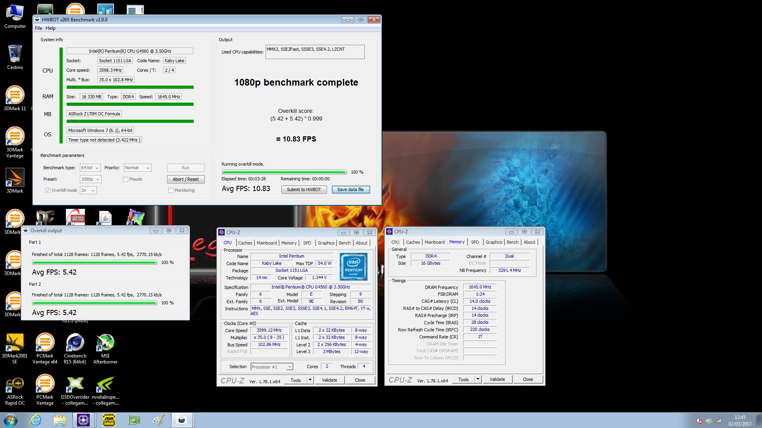The image size is (762, 428).
Task: Launch the Cinebench R15 (64bit) shortcut
Action: 75,348
